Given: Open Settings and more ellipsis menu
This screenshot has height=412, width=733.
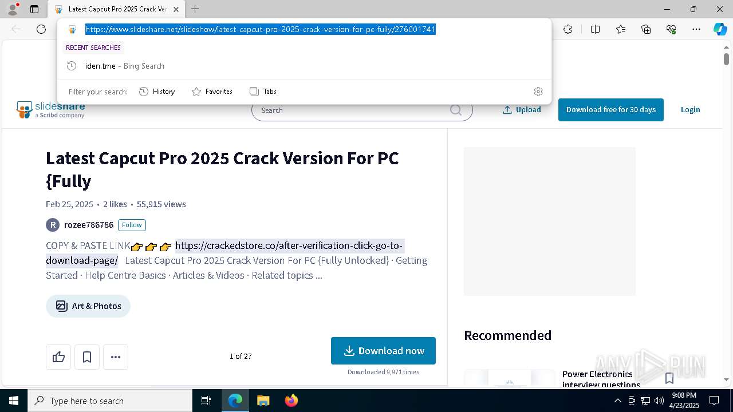Looking at the screenshot, I should click(x=696, y=29).
